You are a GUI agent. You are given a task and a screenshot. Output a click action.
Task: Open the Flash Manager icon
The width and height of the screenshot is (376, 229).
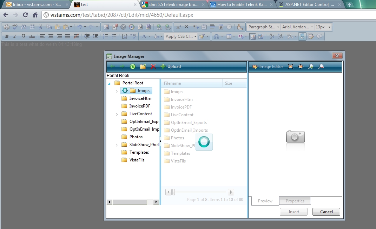point(123,27)
